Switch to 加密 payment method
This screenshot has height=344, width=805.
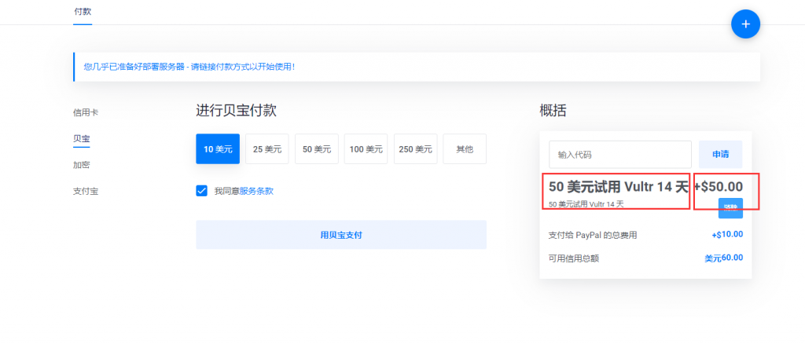click(82, 165)
